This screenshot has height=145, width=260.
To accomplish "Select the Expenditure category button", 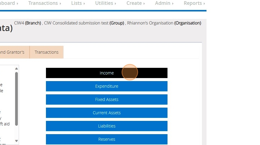I will click(107, 86).
